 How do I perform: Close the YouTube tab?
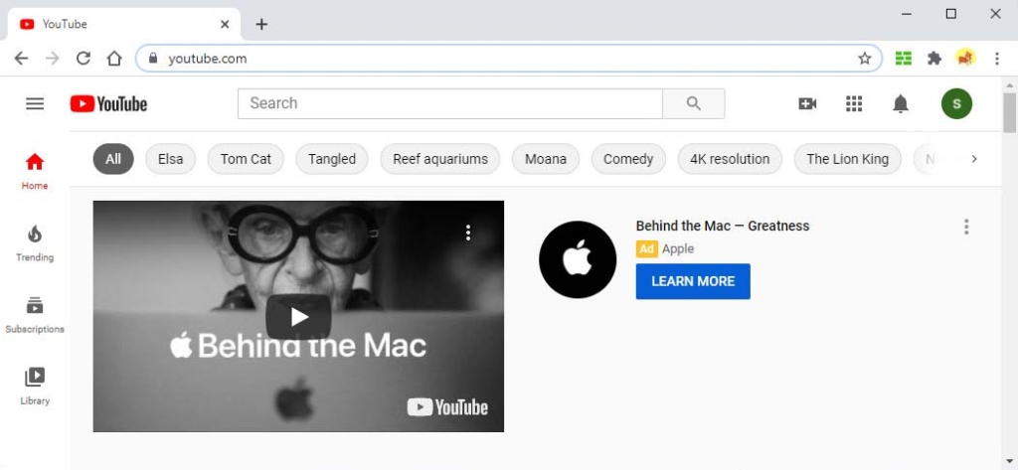[x=225, y=24]
